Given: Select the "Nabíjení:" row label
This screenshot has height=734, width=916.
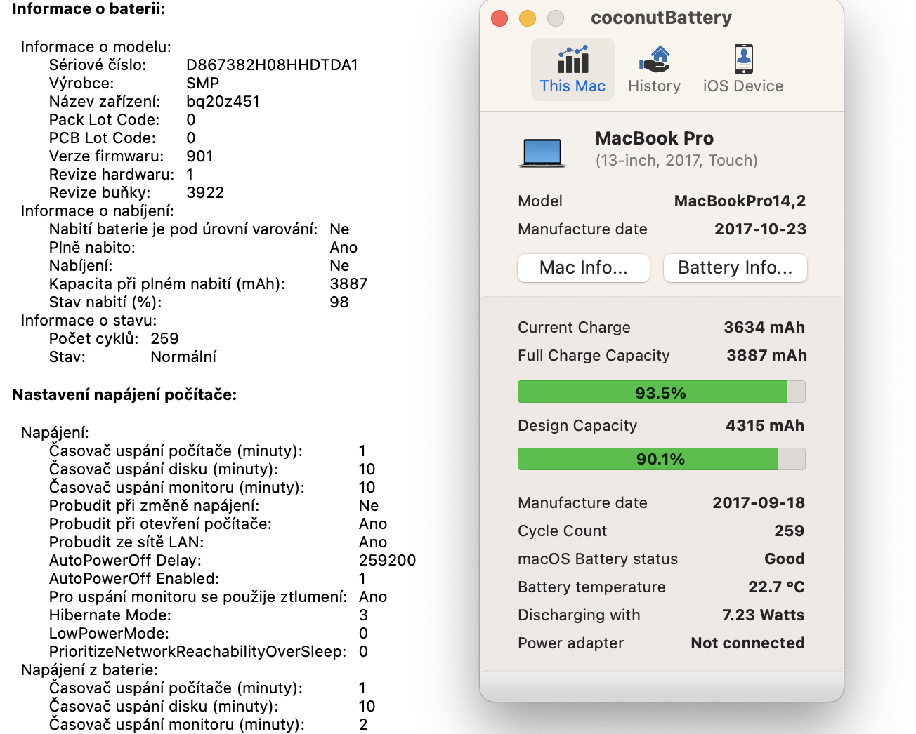Looking at the screenshot, I should 81,266.
